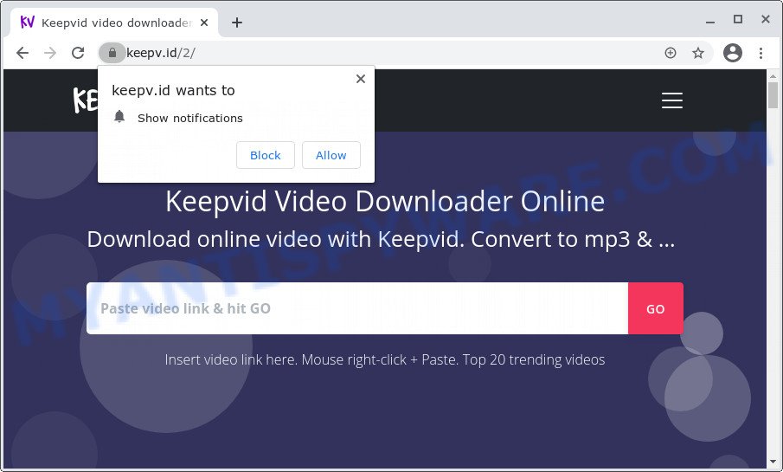The width and height of the screenshot is (783, 472).
Task: Allow notifications from keepv.id
Action: tap(331, 155)
